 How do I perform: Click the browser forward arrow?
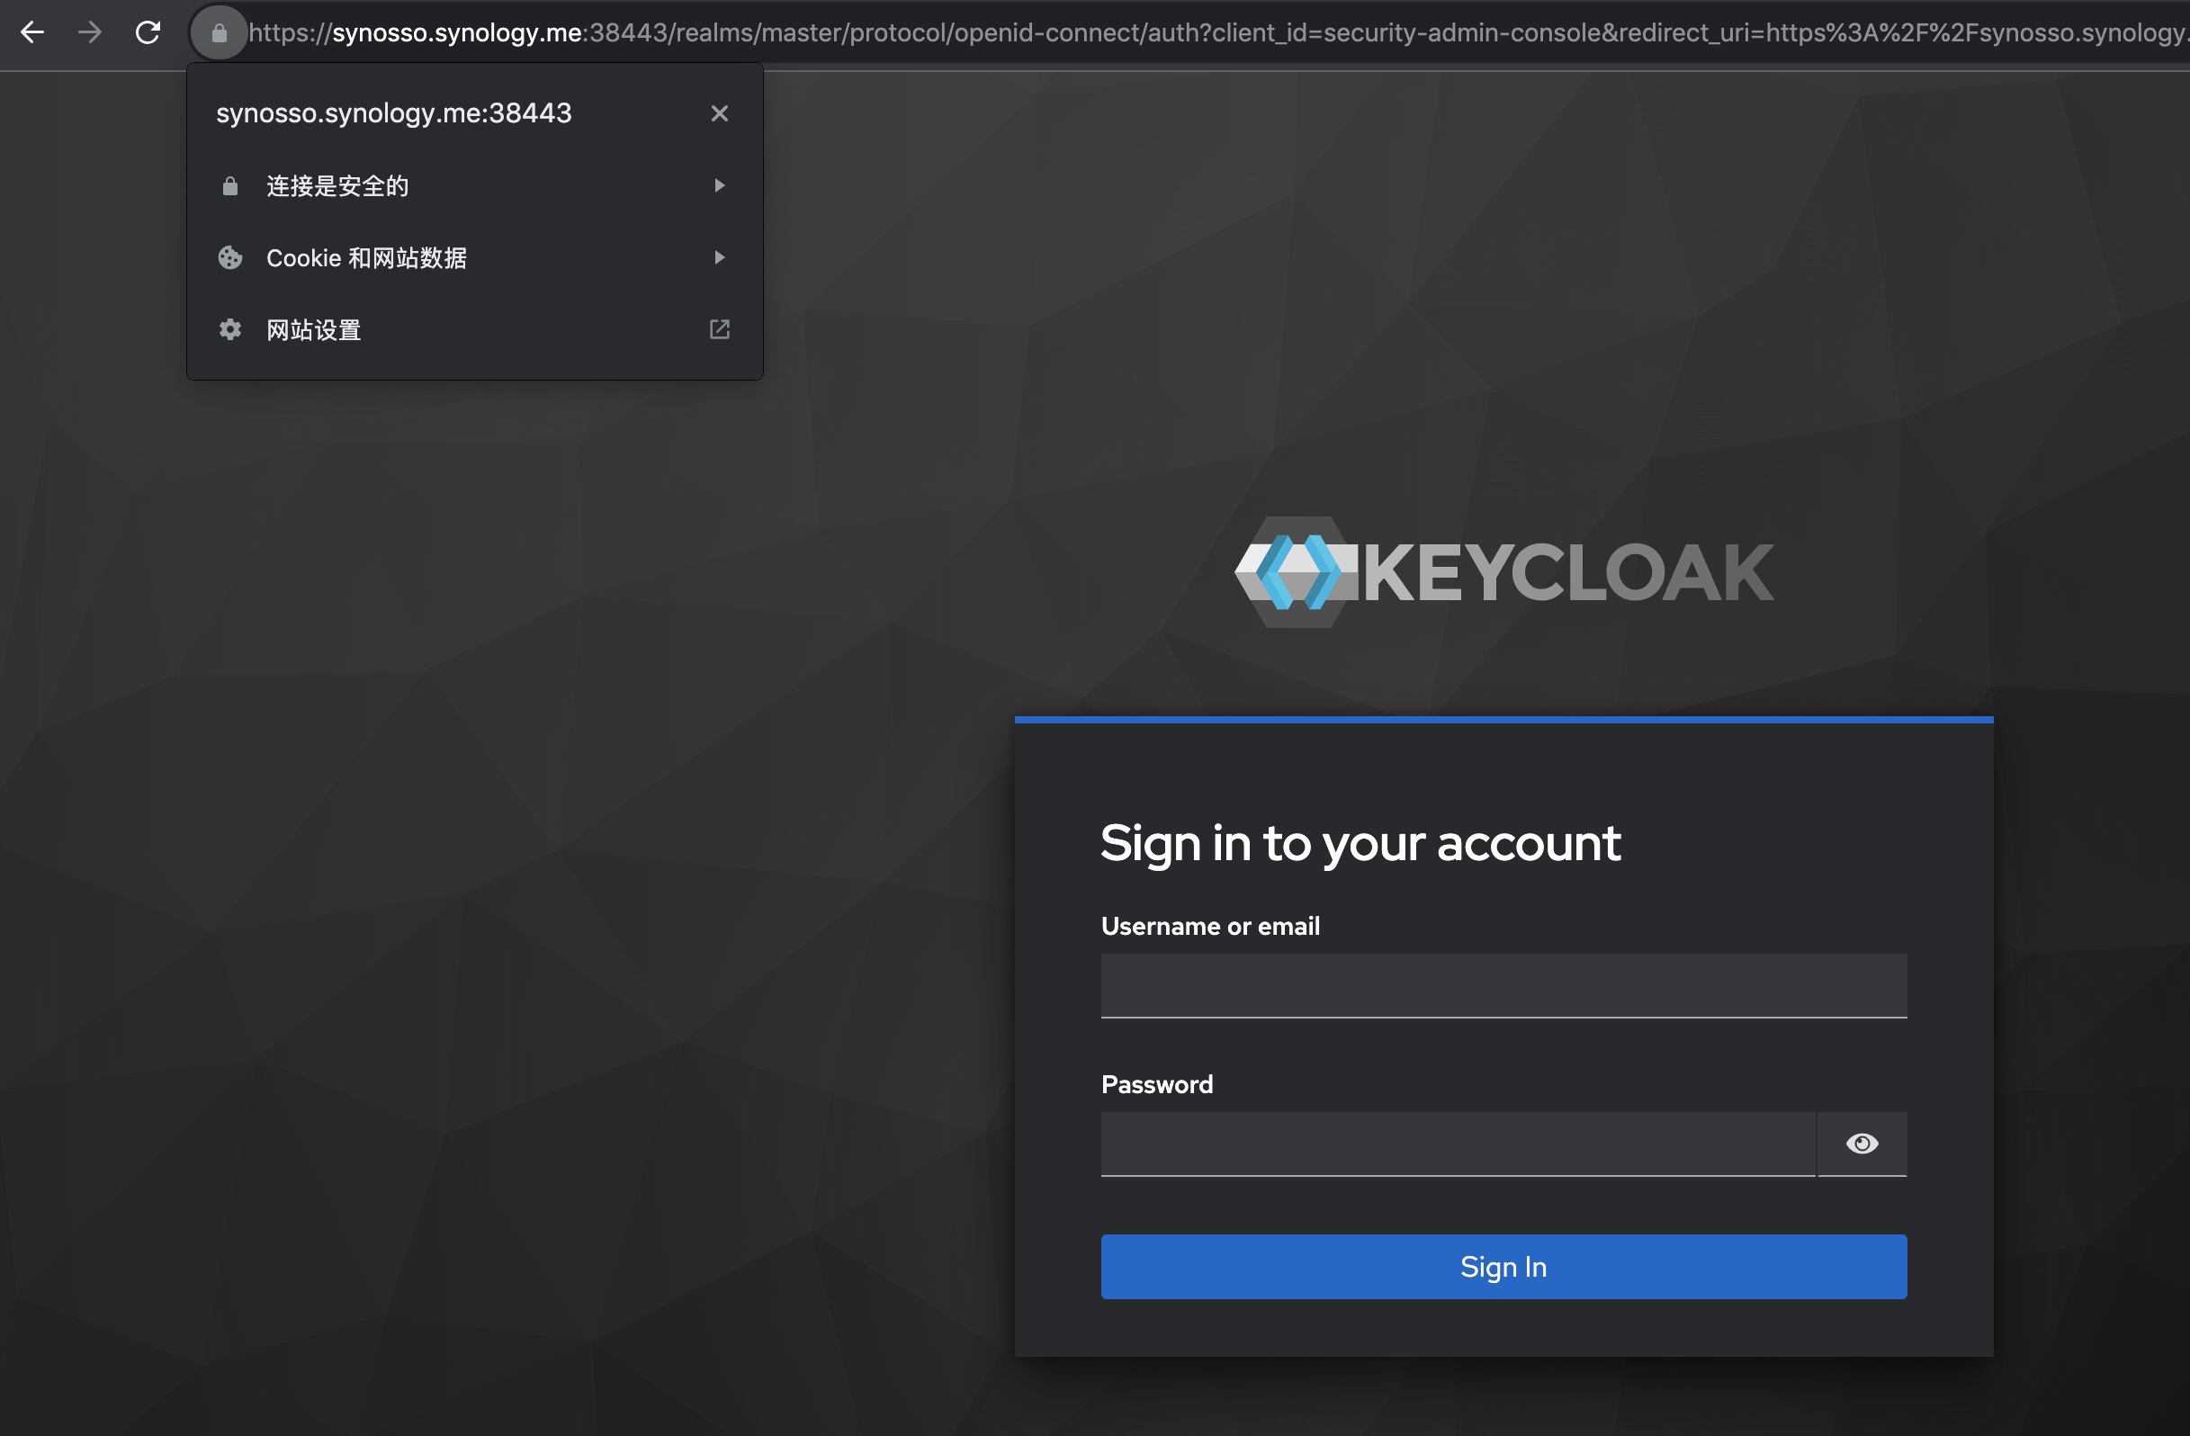[x=90, y=32]
